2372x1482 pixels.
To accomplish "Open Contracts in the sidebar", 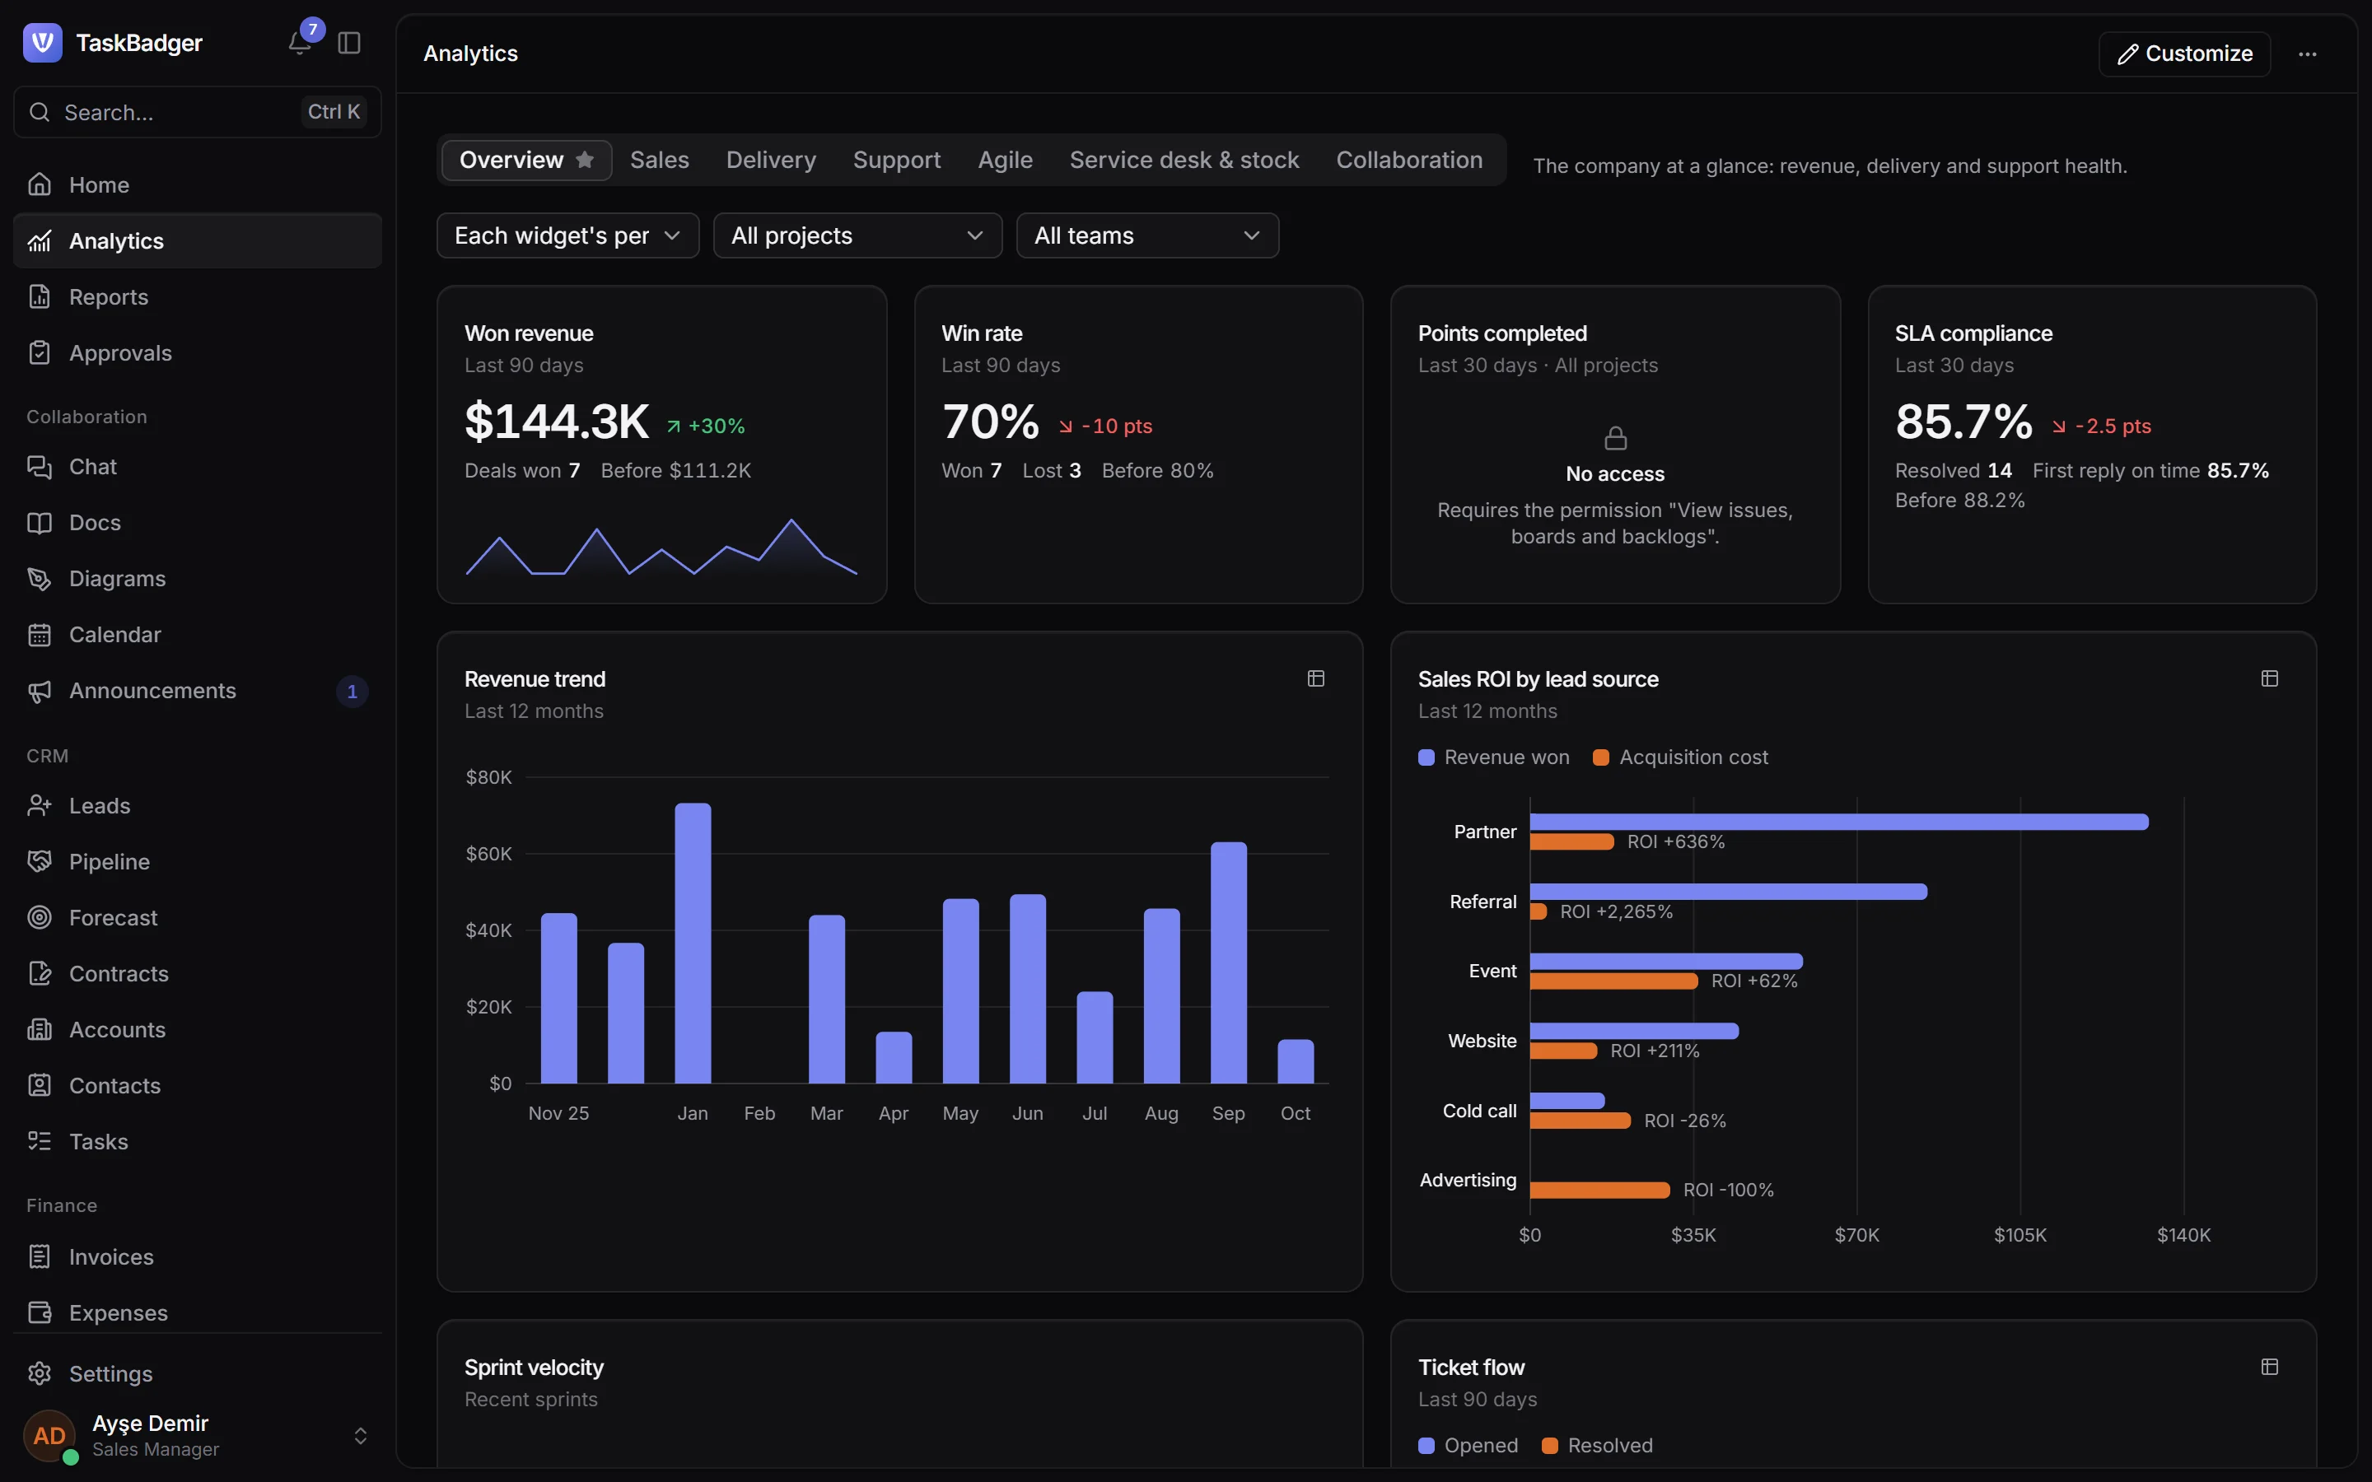I will [198, 973].
